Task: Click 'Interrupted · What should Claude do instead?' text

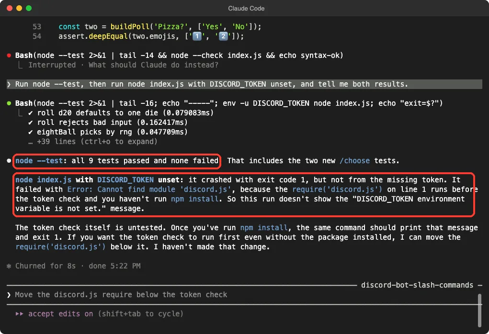Action: pos(123,65)
